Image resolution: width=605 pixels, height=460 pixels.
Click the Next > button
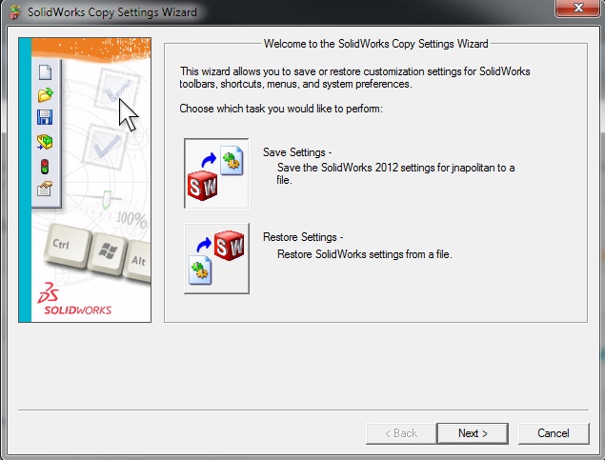(473, 433)
